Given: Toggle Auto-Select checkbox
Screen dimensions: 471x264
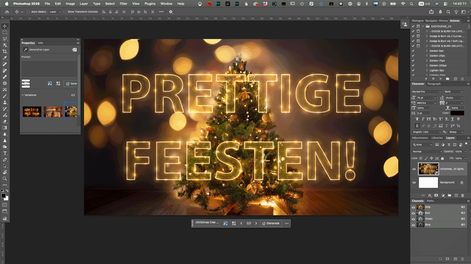Looking at the screenshot, I should 28,11.
